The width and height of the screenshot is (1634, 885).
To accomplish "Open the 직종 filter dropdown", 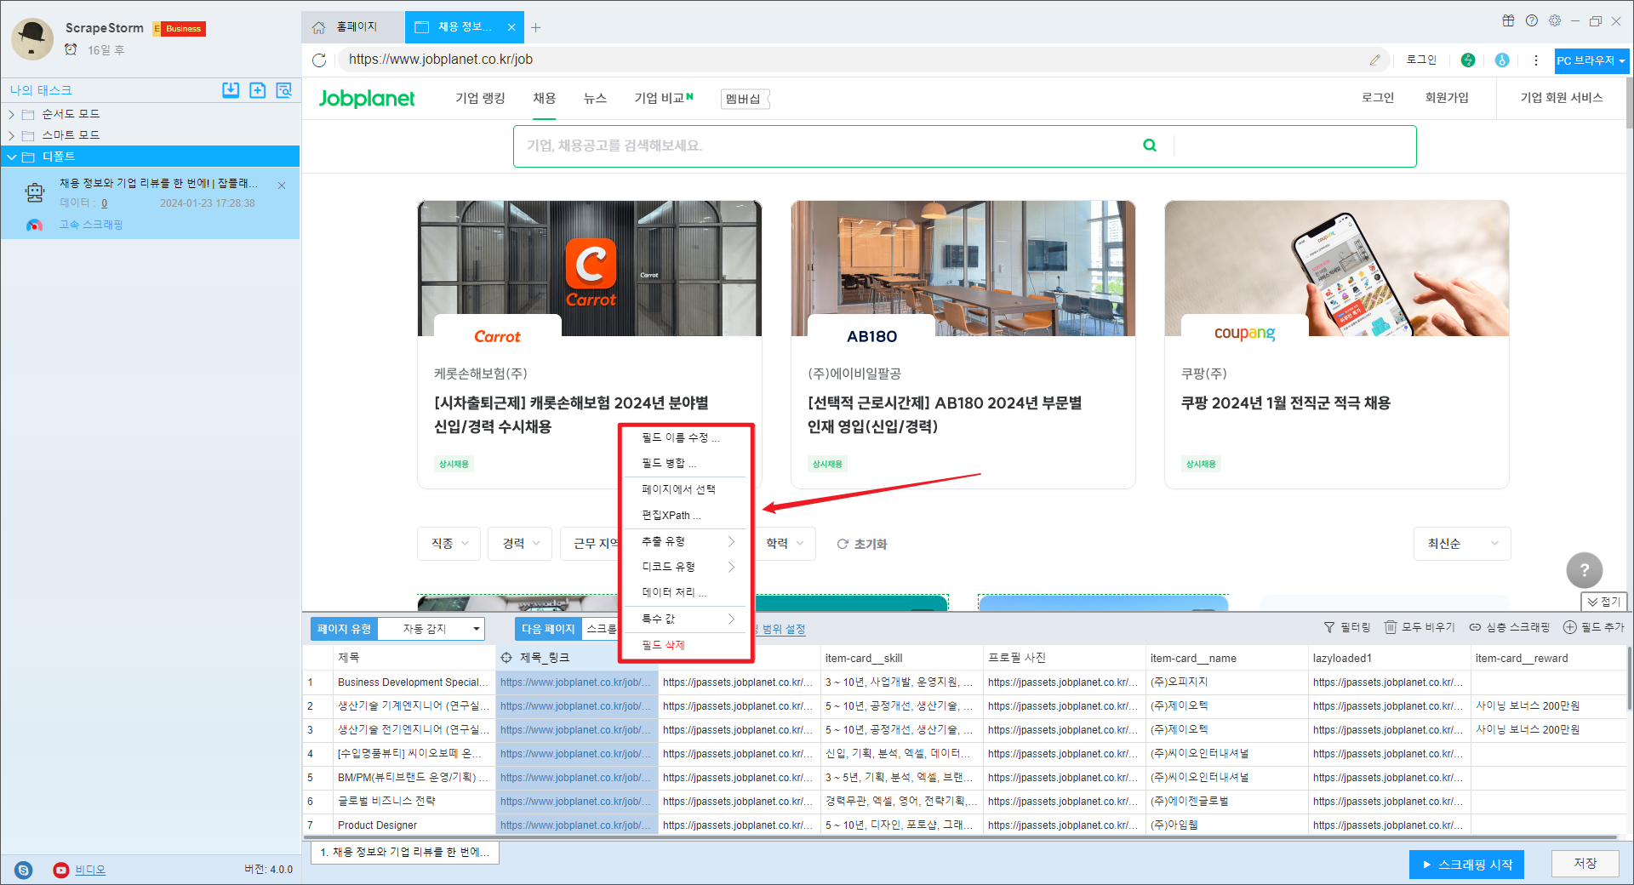I will pyautogui.click(x=449, y=544).
